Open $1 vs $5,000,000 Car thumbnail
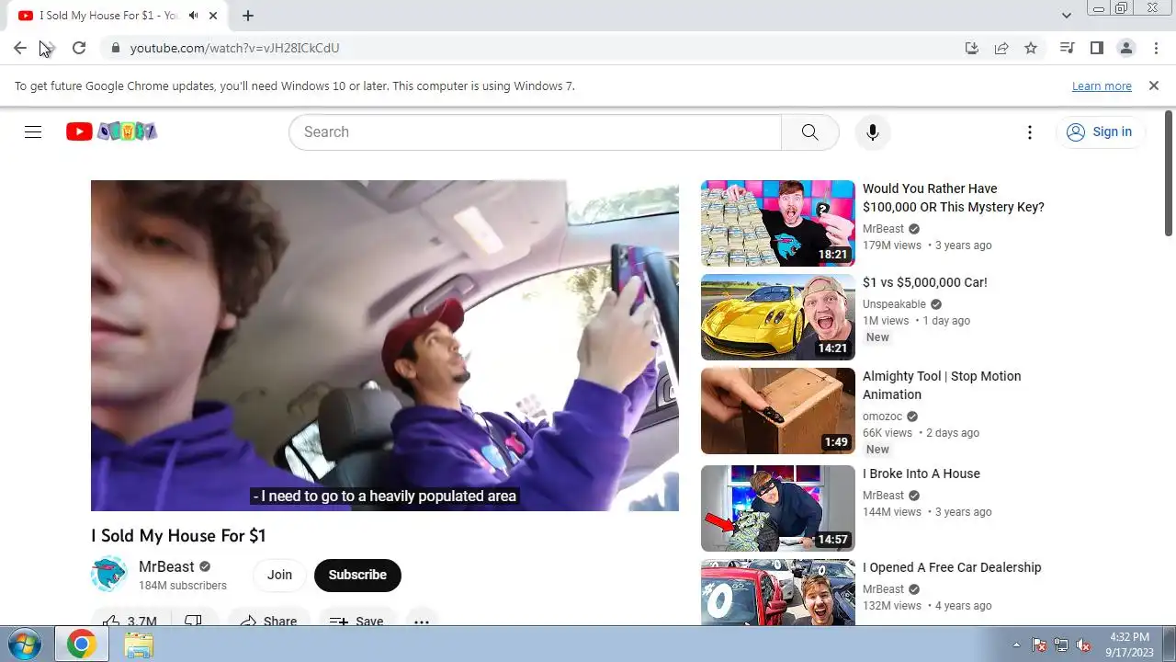1176x662 pixels. tap(778, 317)
